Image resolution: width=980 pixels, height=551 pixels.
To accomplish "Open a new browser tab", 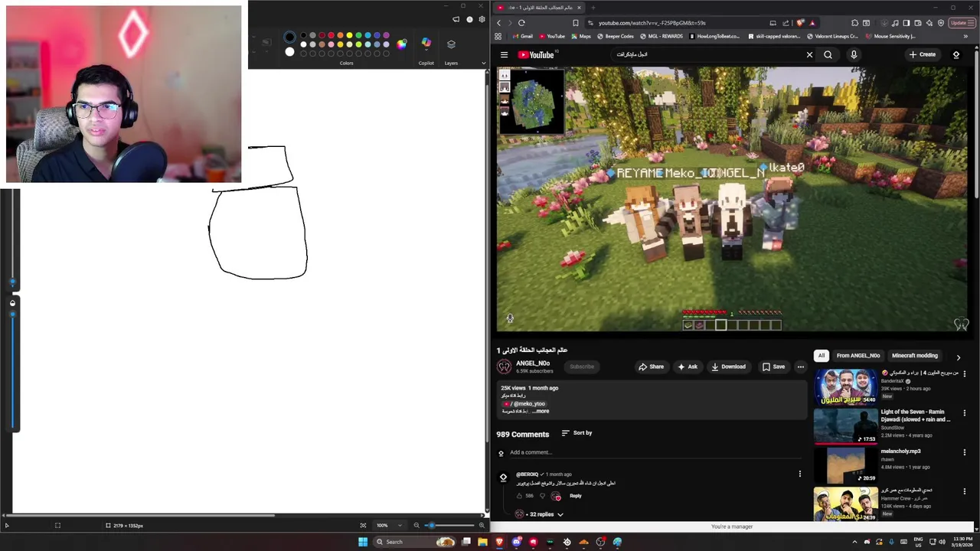I will tap(593, 8).
